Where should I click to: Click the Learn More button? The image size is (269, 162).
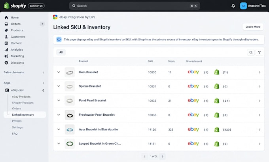tap(253, 27)
